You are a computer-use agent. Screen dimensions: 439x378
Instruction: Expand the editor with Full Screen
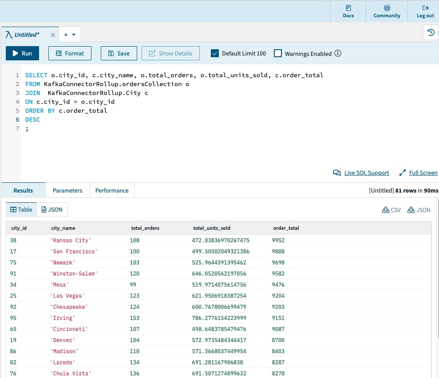click(423, 173)
